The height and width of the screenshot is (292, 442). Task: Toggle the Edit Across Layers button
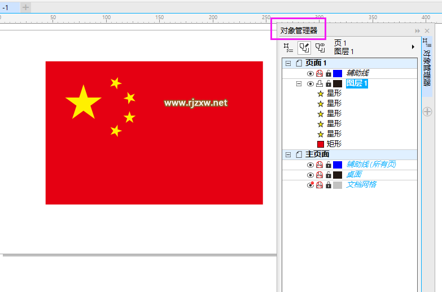click(304, 48)
